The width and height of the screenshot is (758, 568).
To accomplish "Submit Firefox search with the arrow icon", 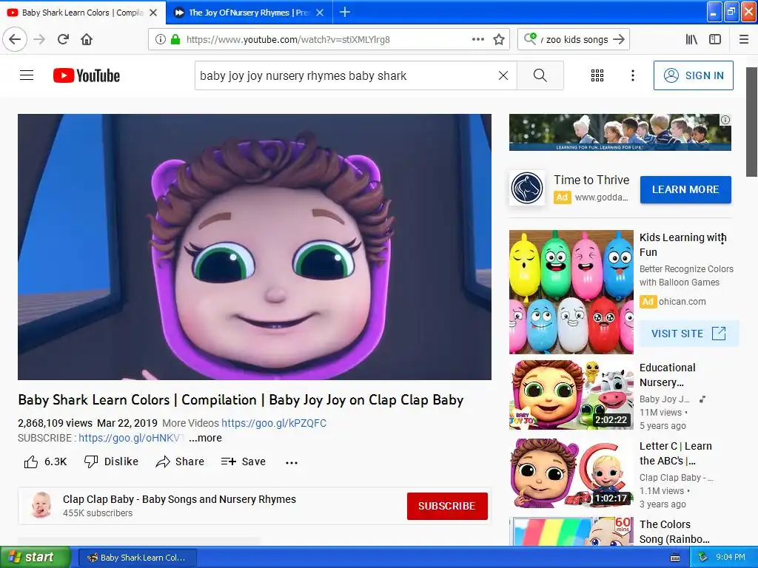I will point(618,39).
